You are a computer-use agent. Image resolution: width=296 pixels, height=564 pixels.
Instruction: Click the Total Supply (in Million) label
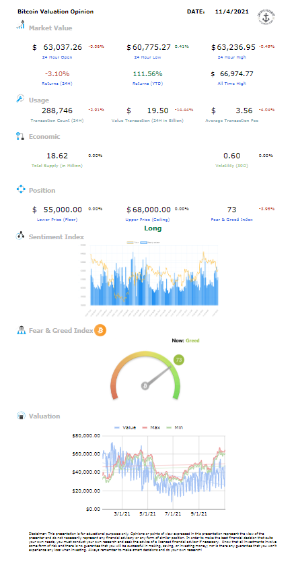(x=57, y=166)
